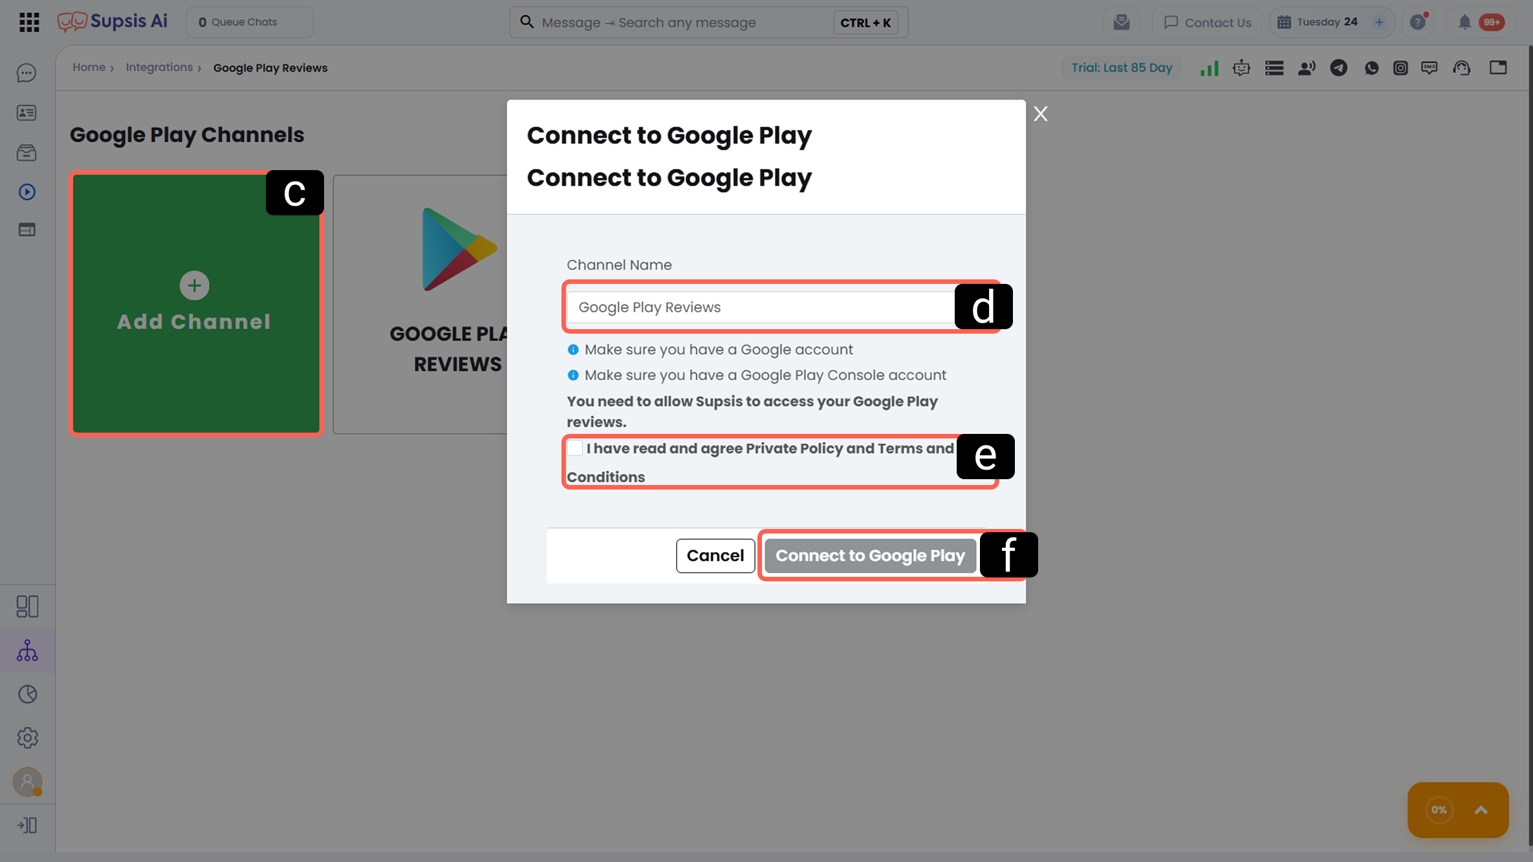This screenshot has height=862, width=1533.
Task: Open the Queue Chats counter
Action: (x=250, y=22)
